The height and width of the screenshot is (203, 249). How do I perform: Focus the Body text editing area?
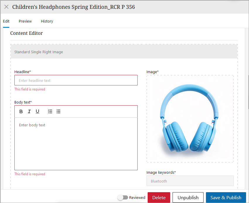pyautogui.click(x=76, y=143)
